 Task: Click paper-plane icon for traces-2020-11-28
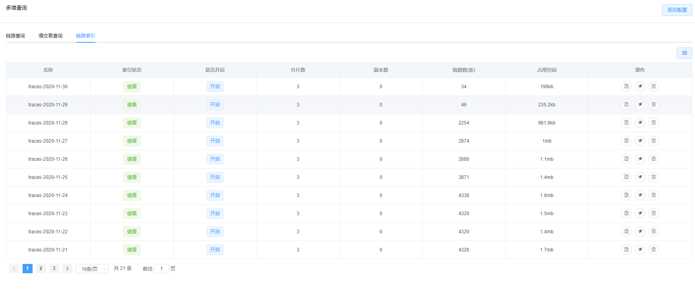tap(640, 123)
